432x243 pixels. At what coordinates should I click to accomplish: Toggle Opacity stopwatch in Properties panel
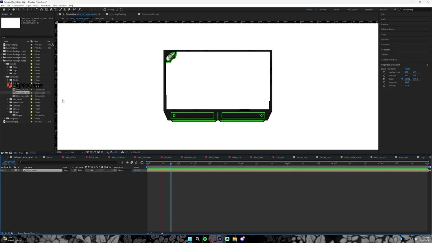(384, 86)
